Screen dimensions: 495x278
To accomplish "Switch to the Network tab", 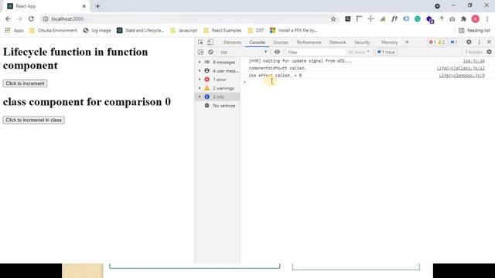I will (337, 42).
